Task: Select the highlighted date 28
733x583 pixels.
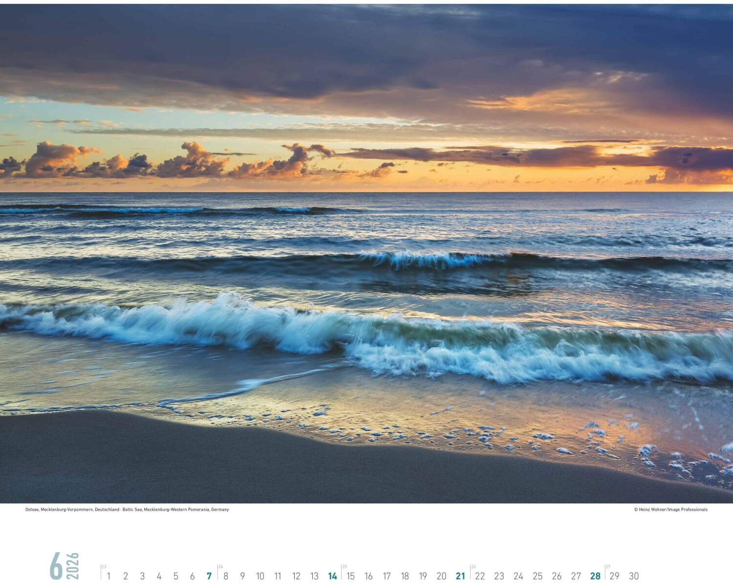Action: point(595,576)
